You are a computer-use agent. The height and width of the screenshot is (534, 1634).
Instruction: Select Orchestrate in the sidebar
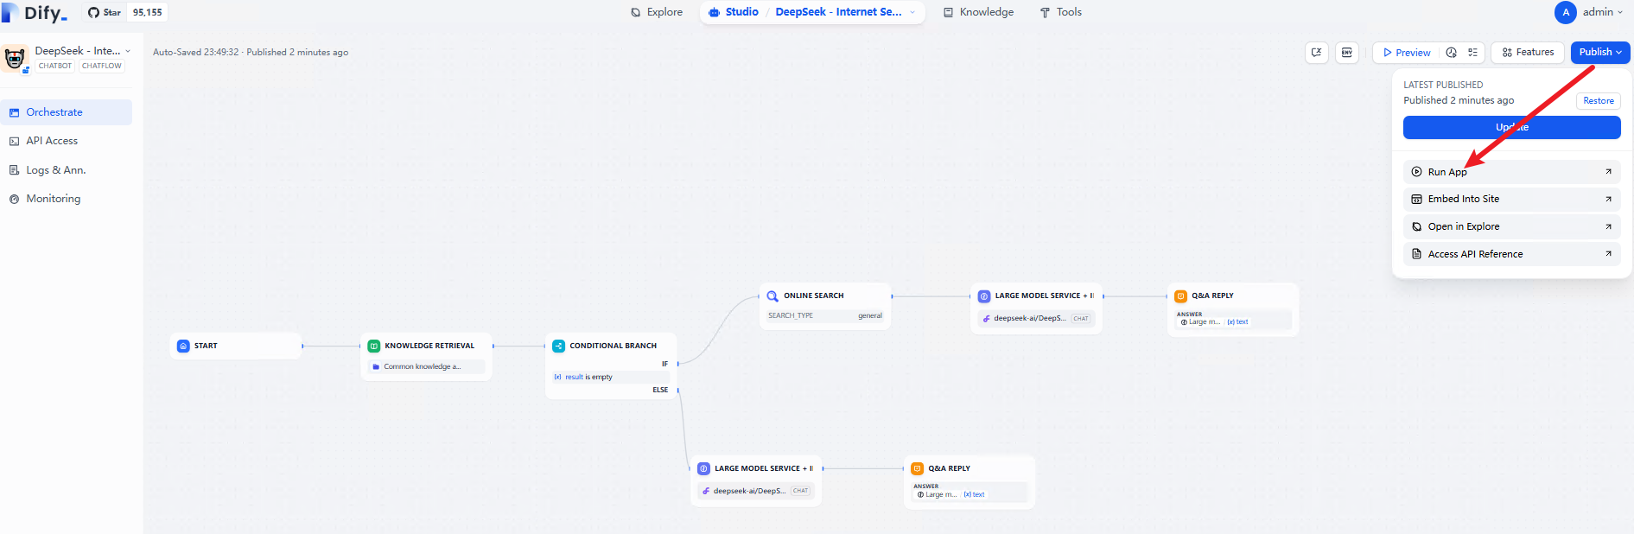pyautogui.click(x=67, y=112)
